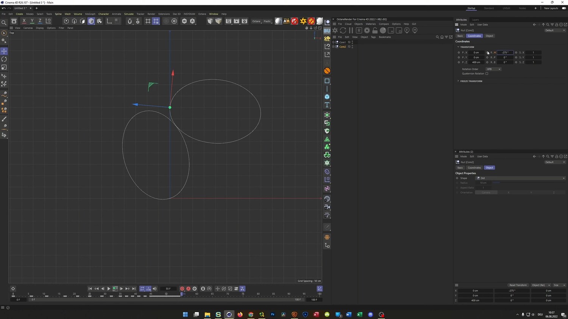Image resolution: width=568 pixels, height=319 pixels.
Task: Select the Move tool in left toolbar
Action: click(x=4, y=51)
